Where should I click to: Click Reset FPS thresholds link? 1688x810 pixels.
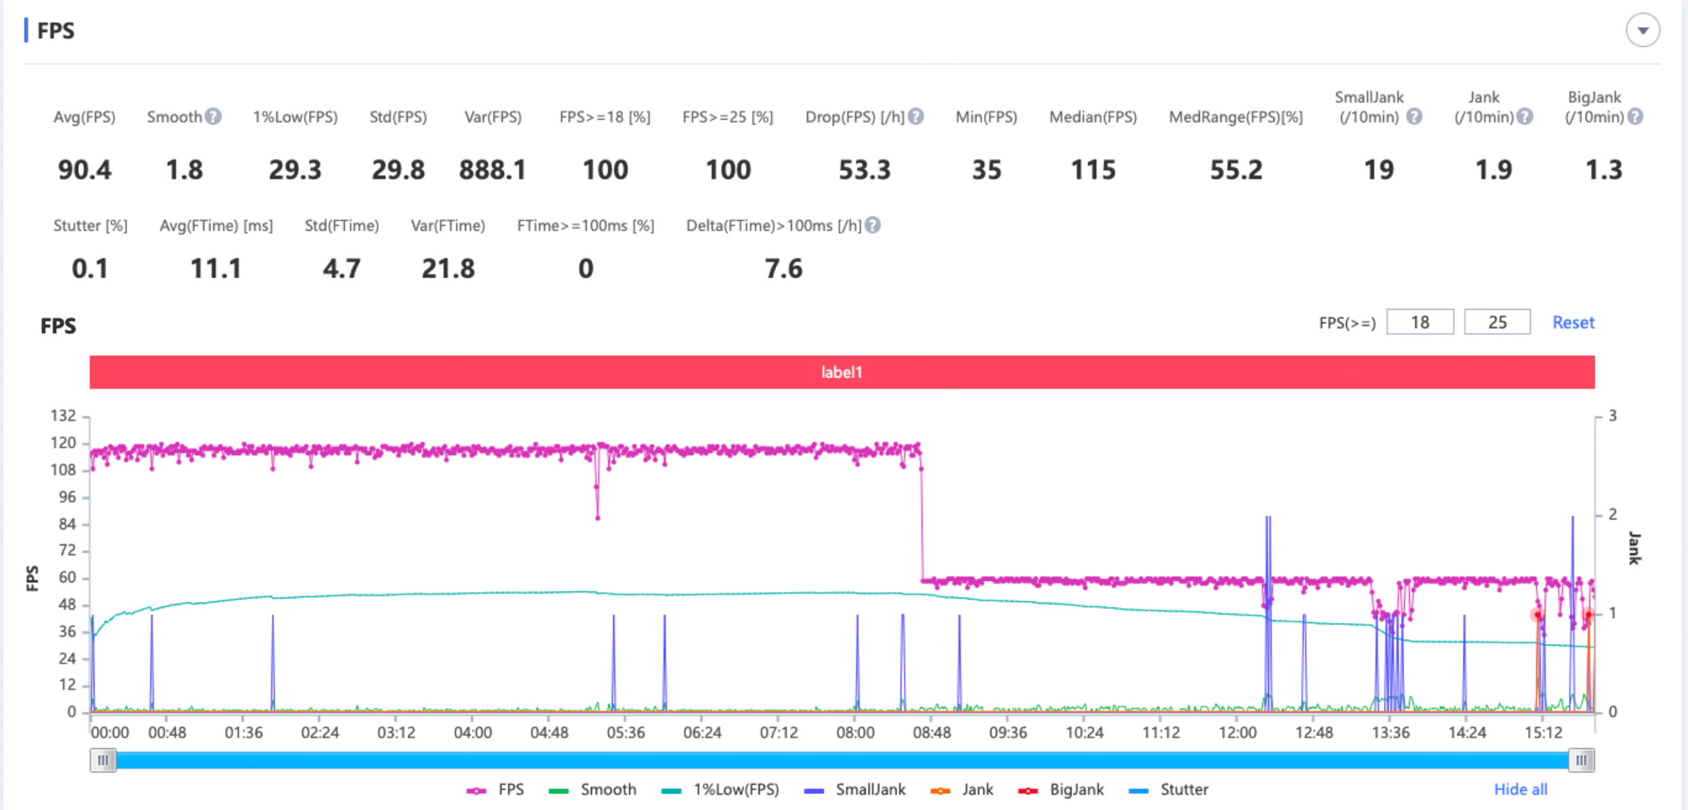pyautogui.click(x=1573, y=323)
